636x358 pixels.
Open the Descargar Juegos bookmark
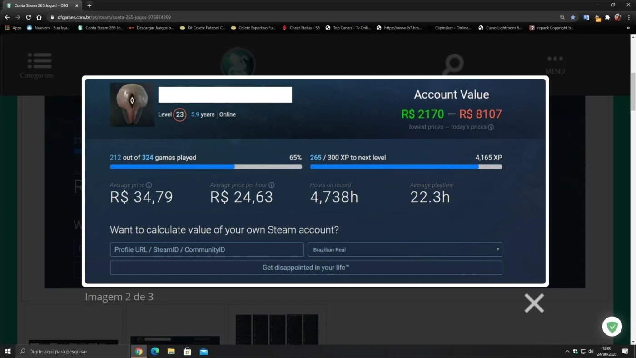(x=151, y=28)
